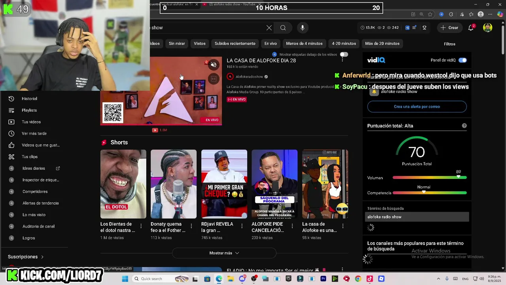Open Chrome from taskbar
The height and width of the screenshot is (285, 506).
pos(358,279)
